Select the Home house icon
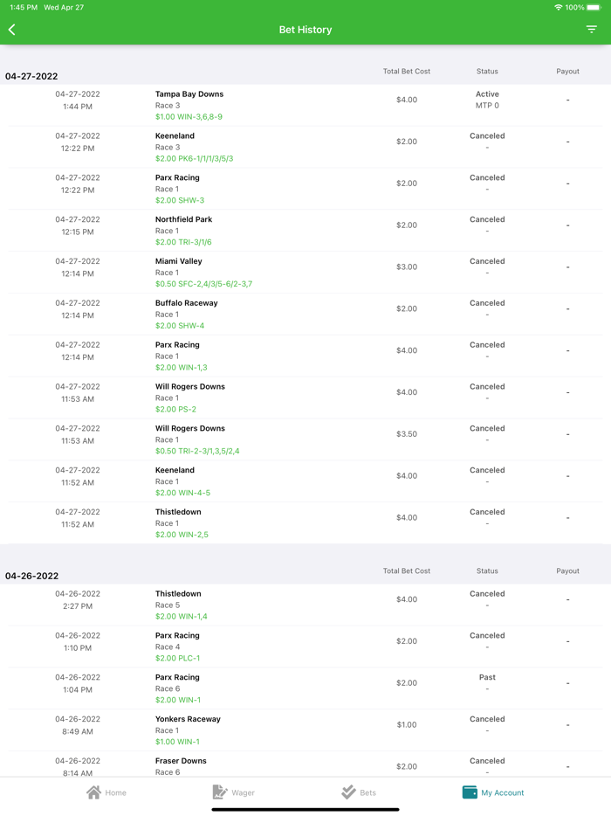 [x=93, y=790]
